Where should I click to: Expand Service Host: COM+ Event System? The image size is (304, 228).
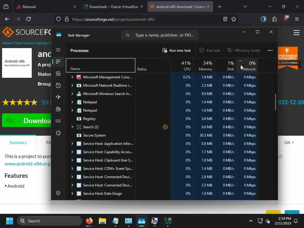72,169
